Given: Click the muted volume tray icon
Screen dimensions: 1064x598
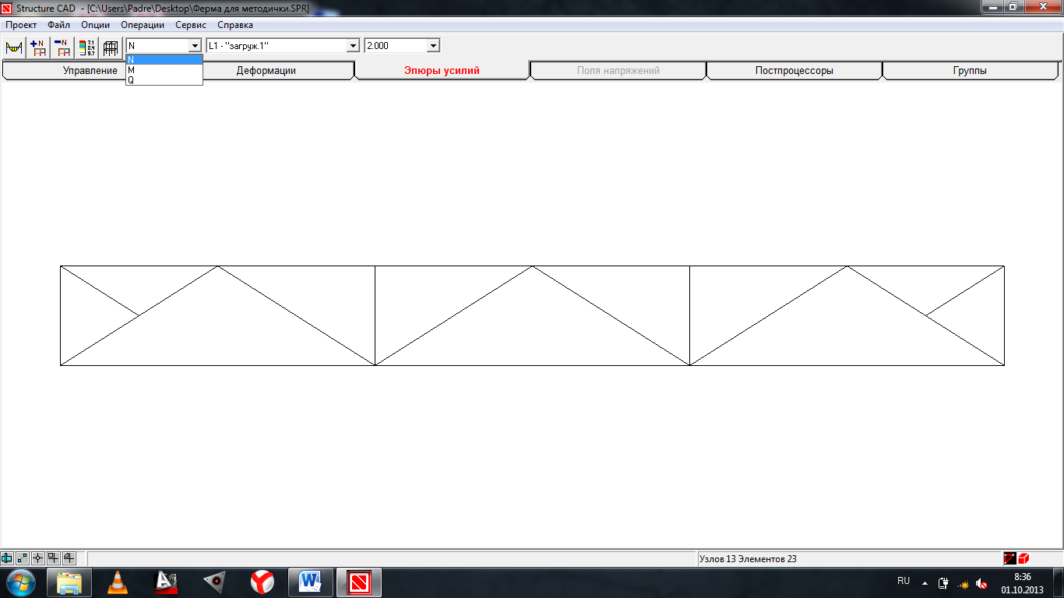Looking at the screenshot, I should [982, 582].
